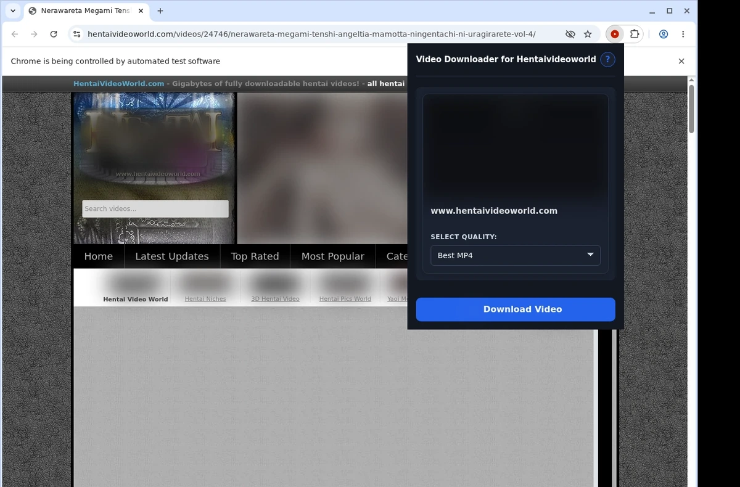The image size is (740, 487).
Task: Click the page vertical scrollbar thumb
Action: pyautogui.click(x=691, y=108)
